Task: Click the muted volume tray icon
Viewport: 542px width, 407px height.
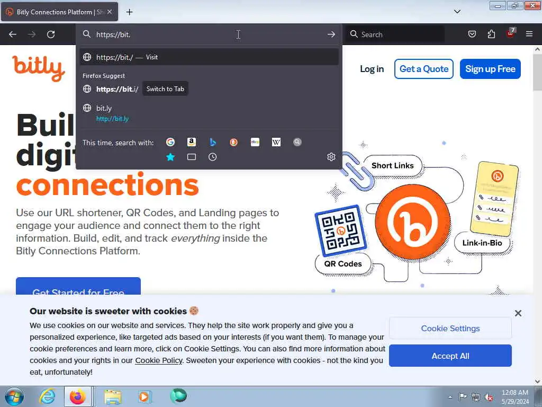Action: click(x=489, y=397)
